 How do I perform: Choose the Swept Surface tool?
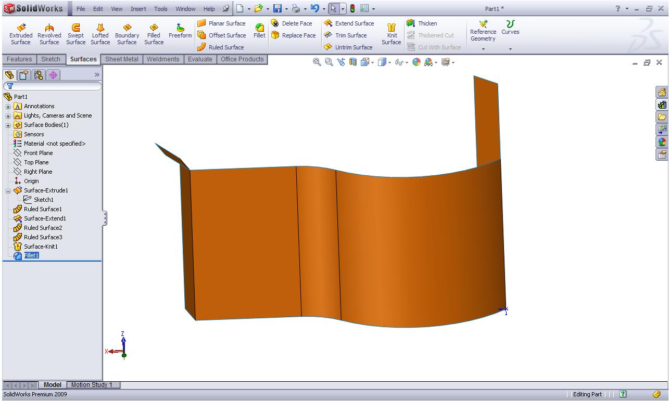coord(75,34)
